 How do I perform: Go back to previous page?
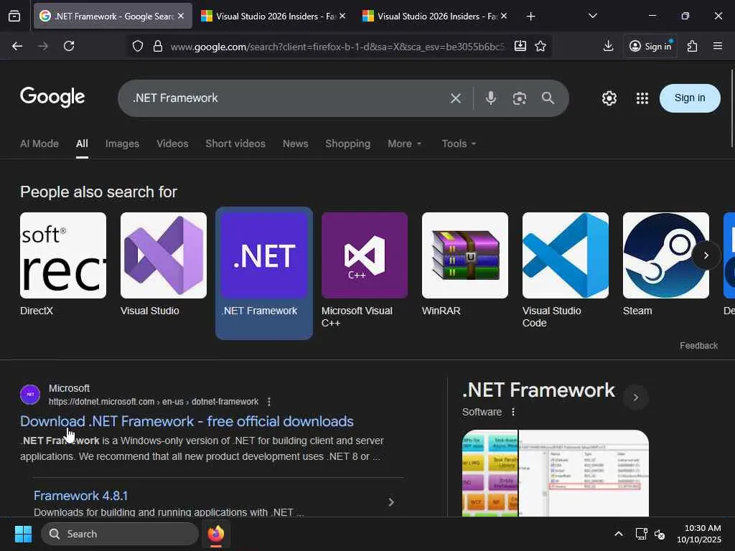(17, 46)
